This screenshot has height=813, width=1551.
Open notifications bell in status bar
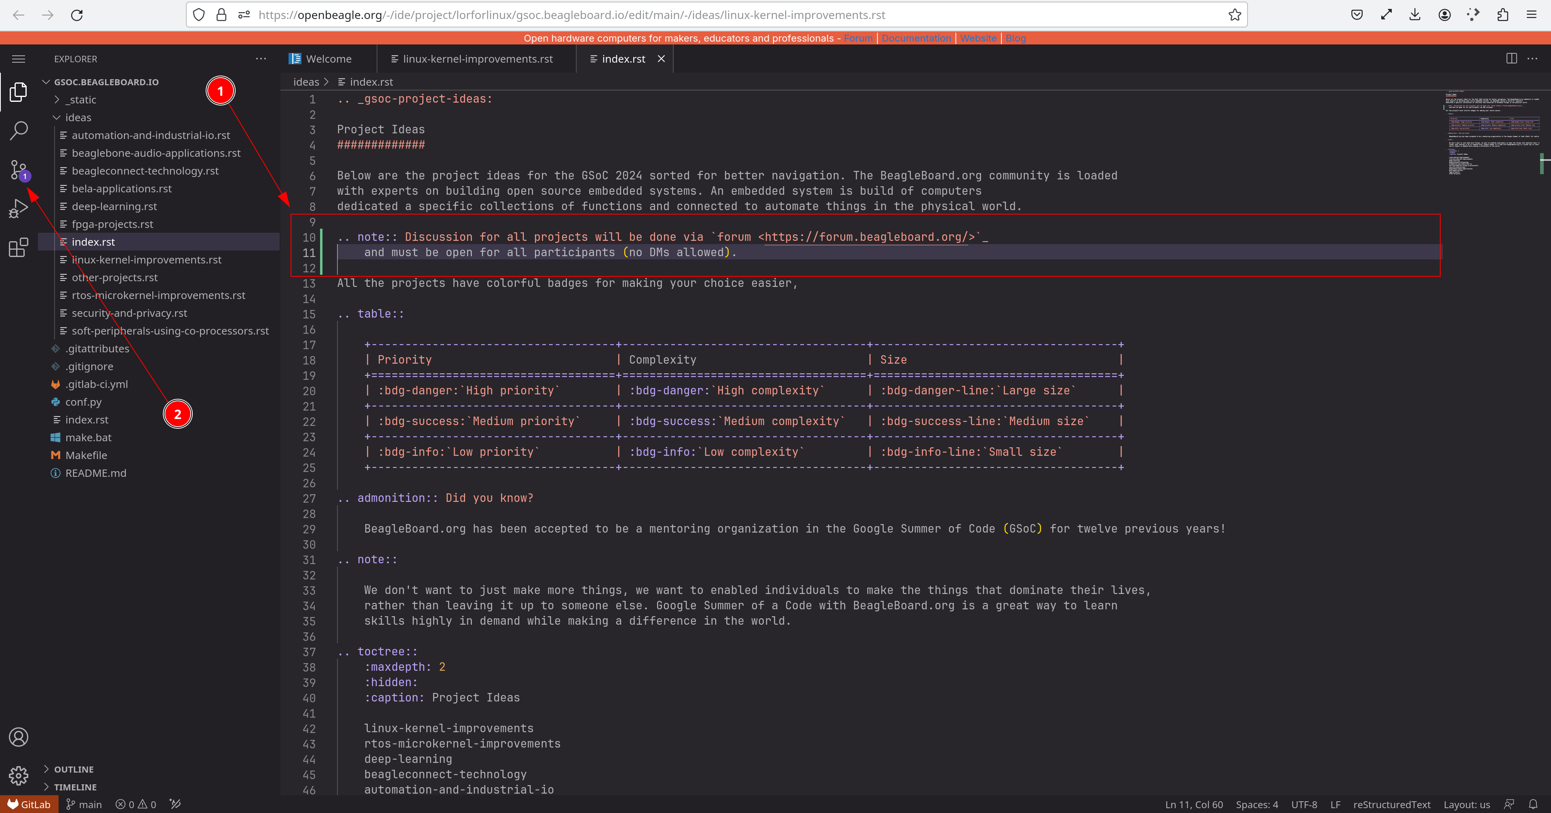click(x=1533, y=805)
